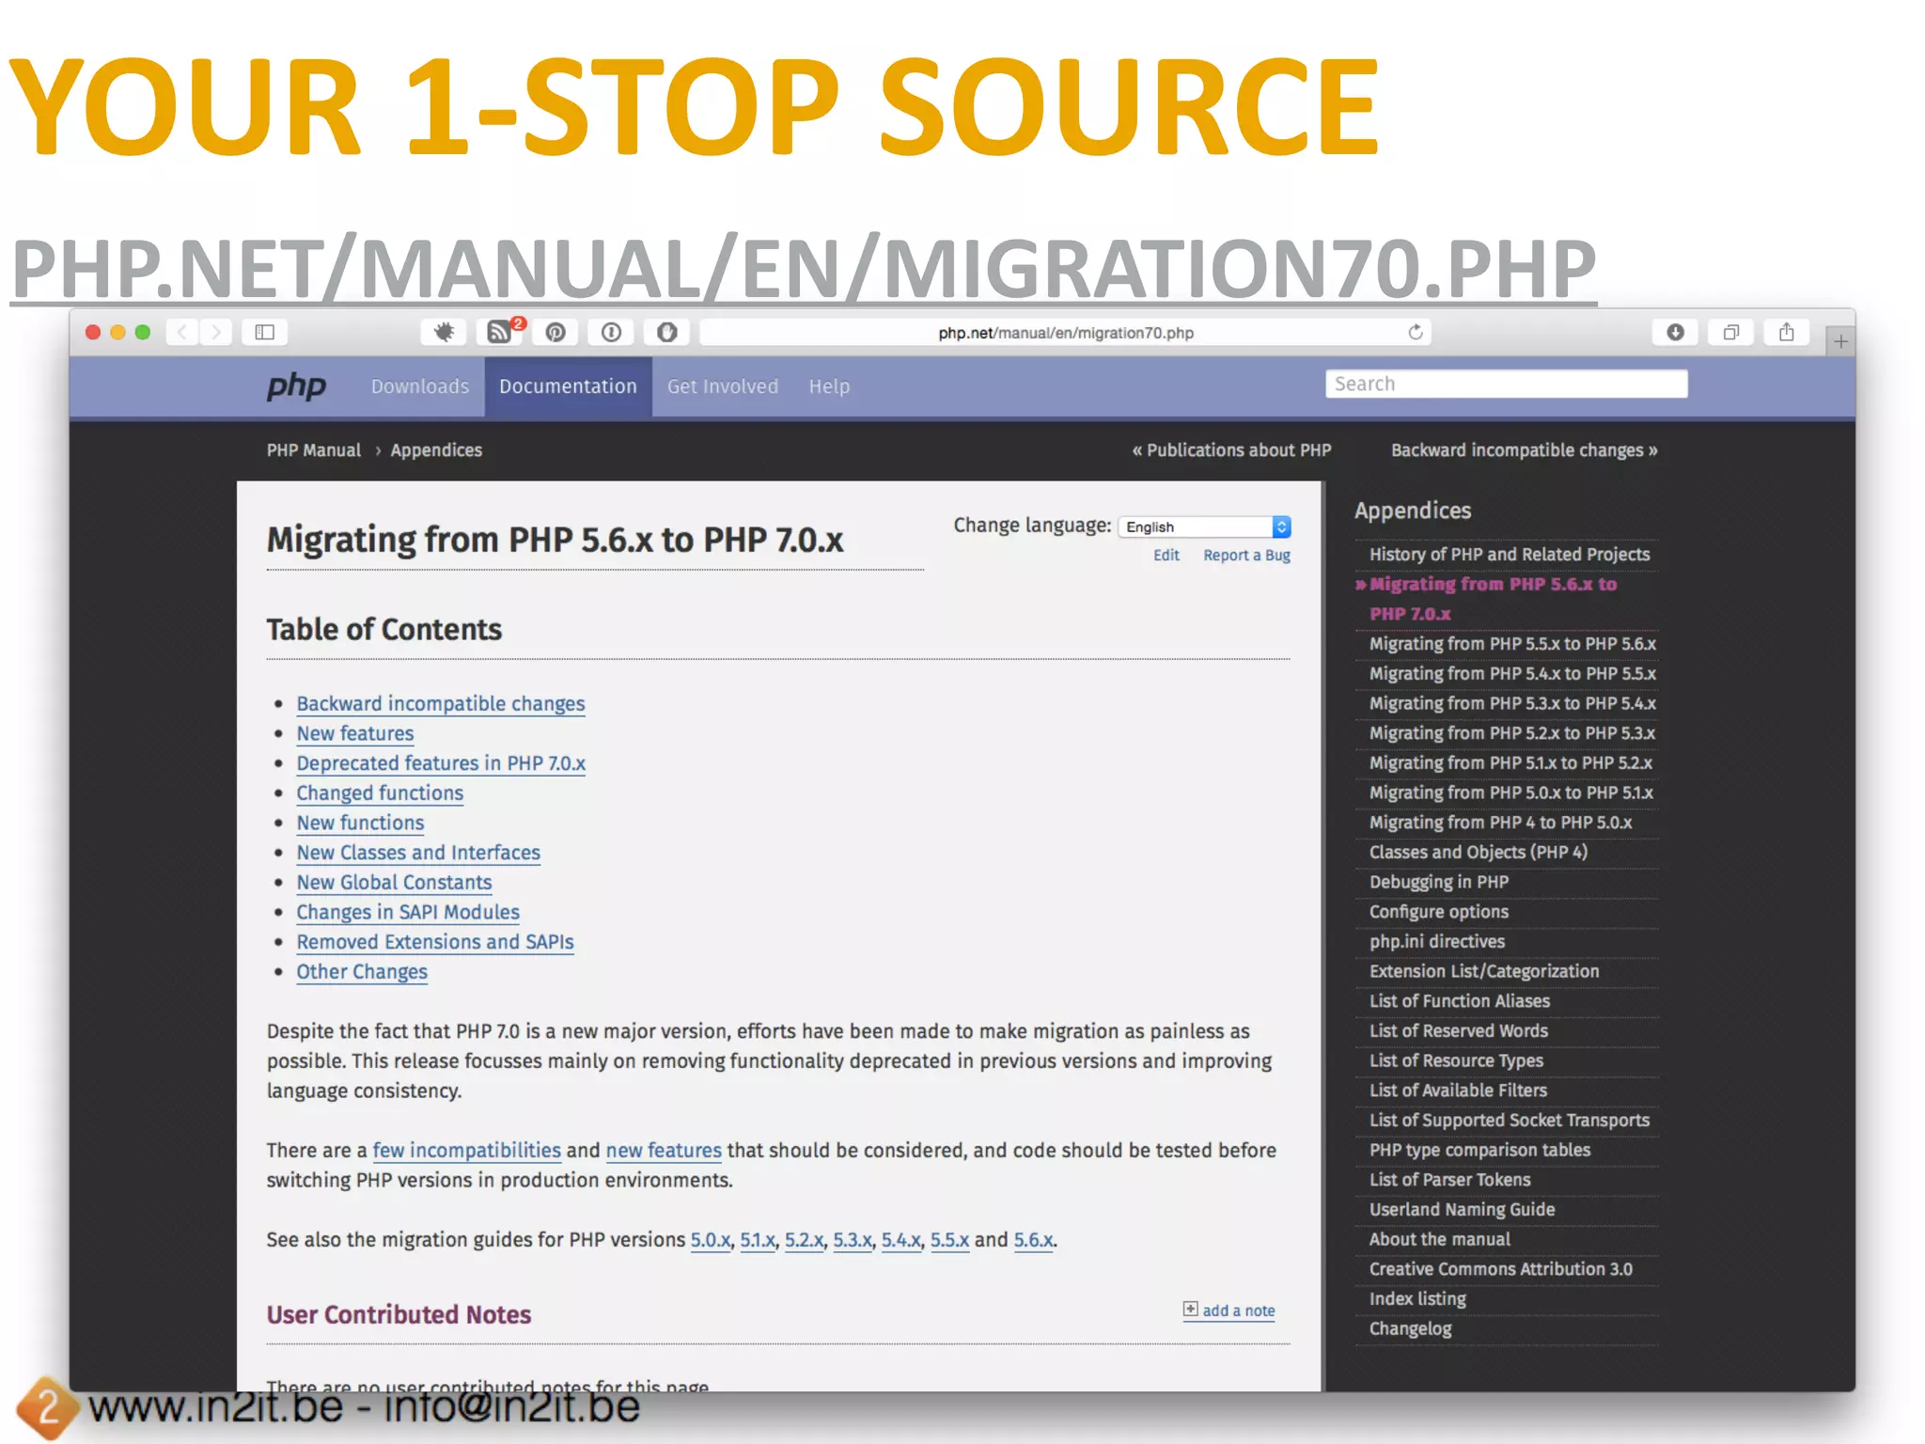
Task: Click the Edit link
Action: [x=1166, y=556]
